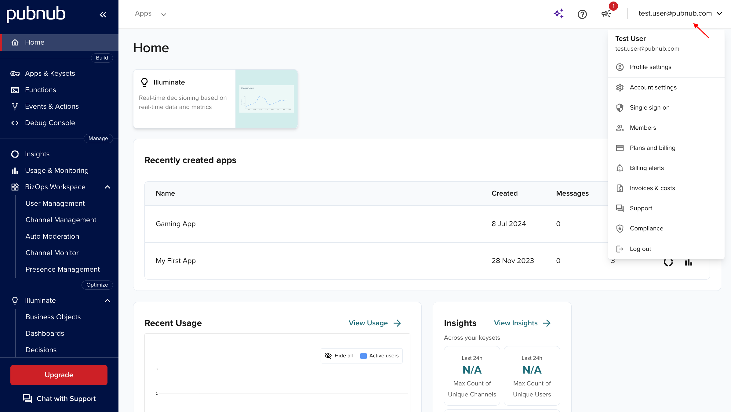Click the blue Active users color swatch
This screenshot has height=412, width=731.
point(363,356)
